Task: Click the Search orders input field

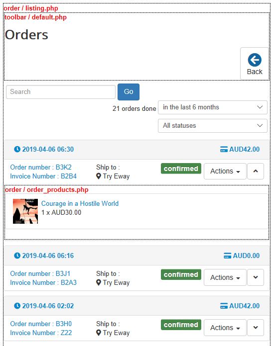Action: click(61, 92)
